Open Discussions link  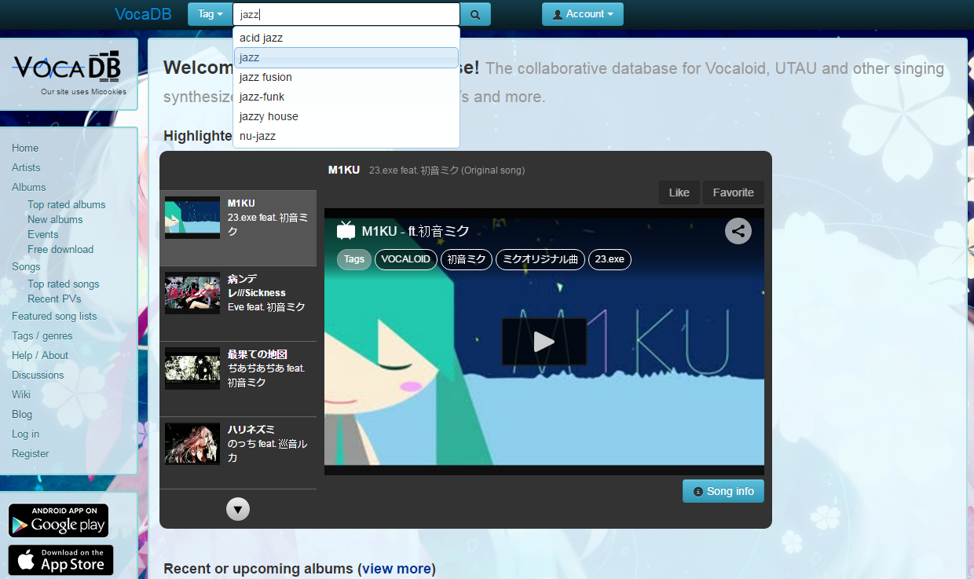[38, 375]
